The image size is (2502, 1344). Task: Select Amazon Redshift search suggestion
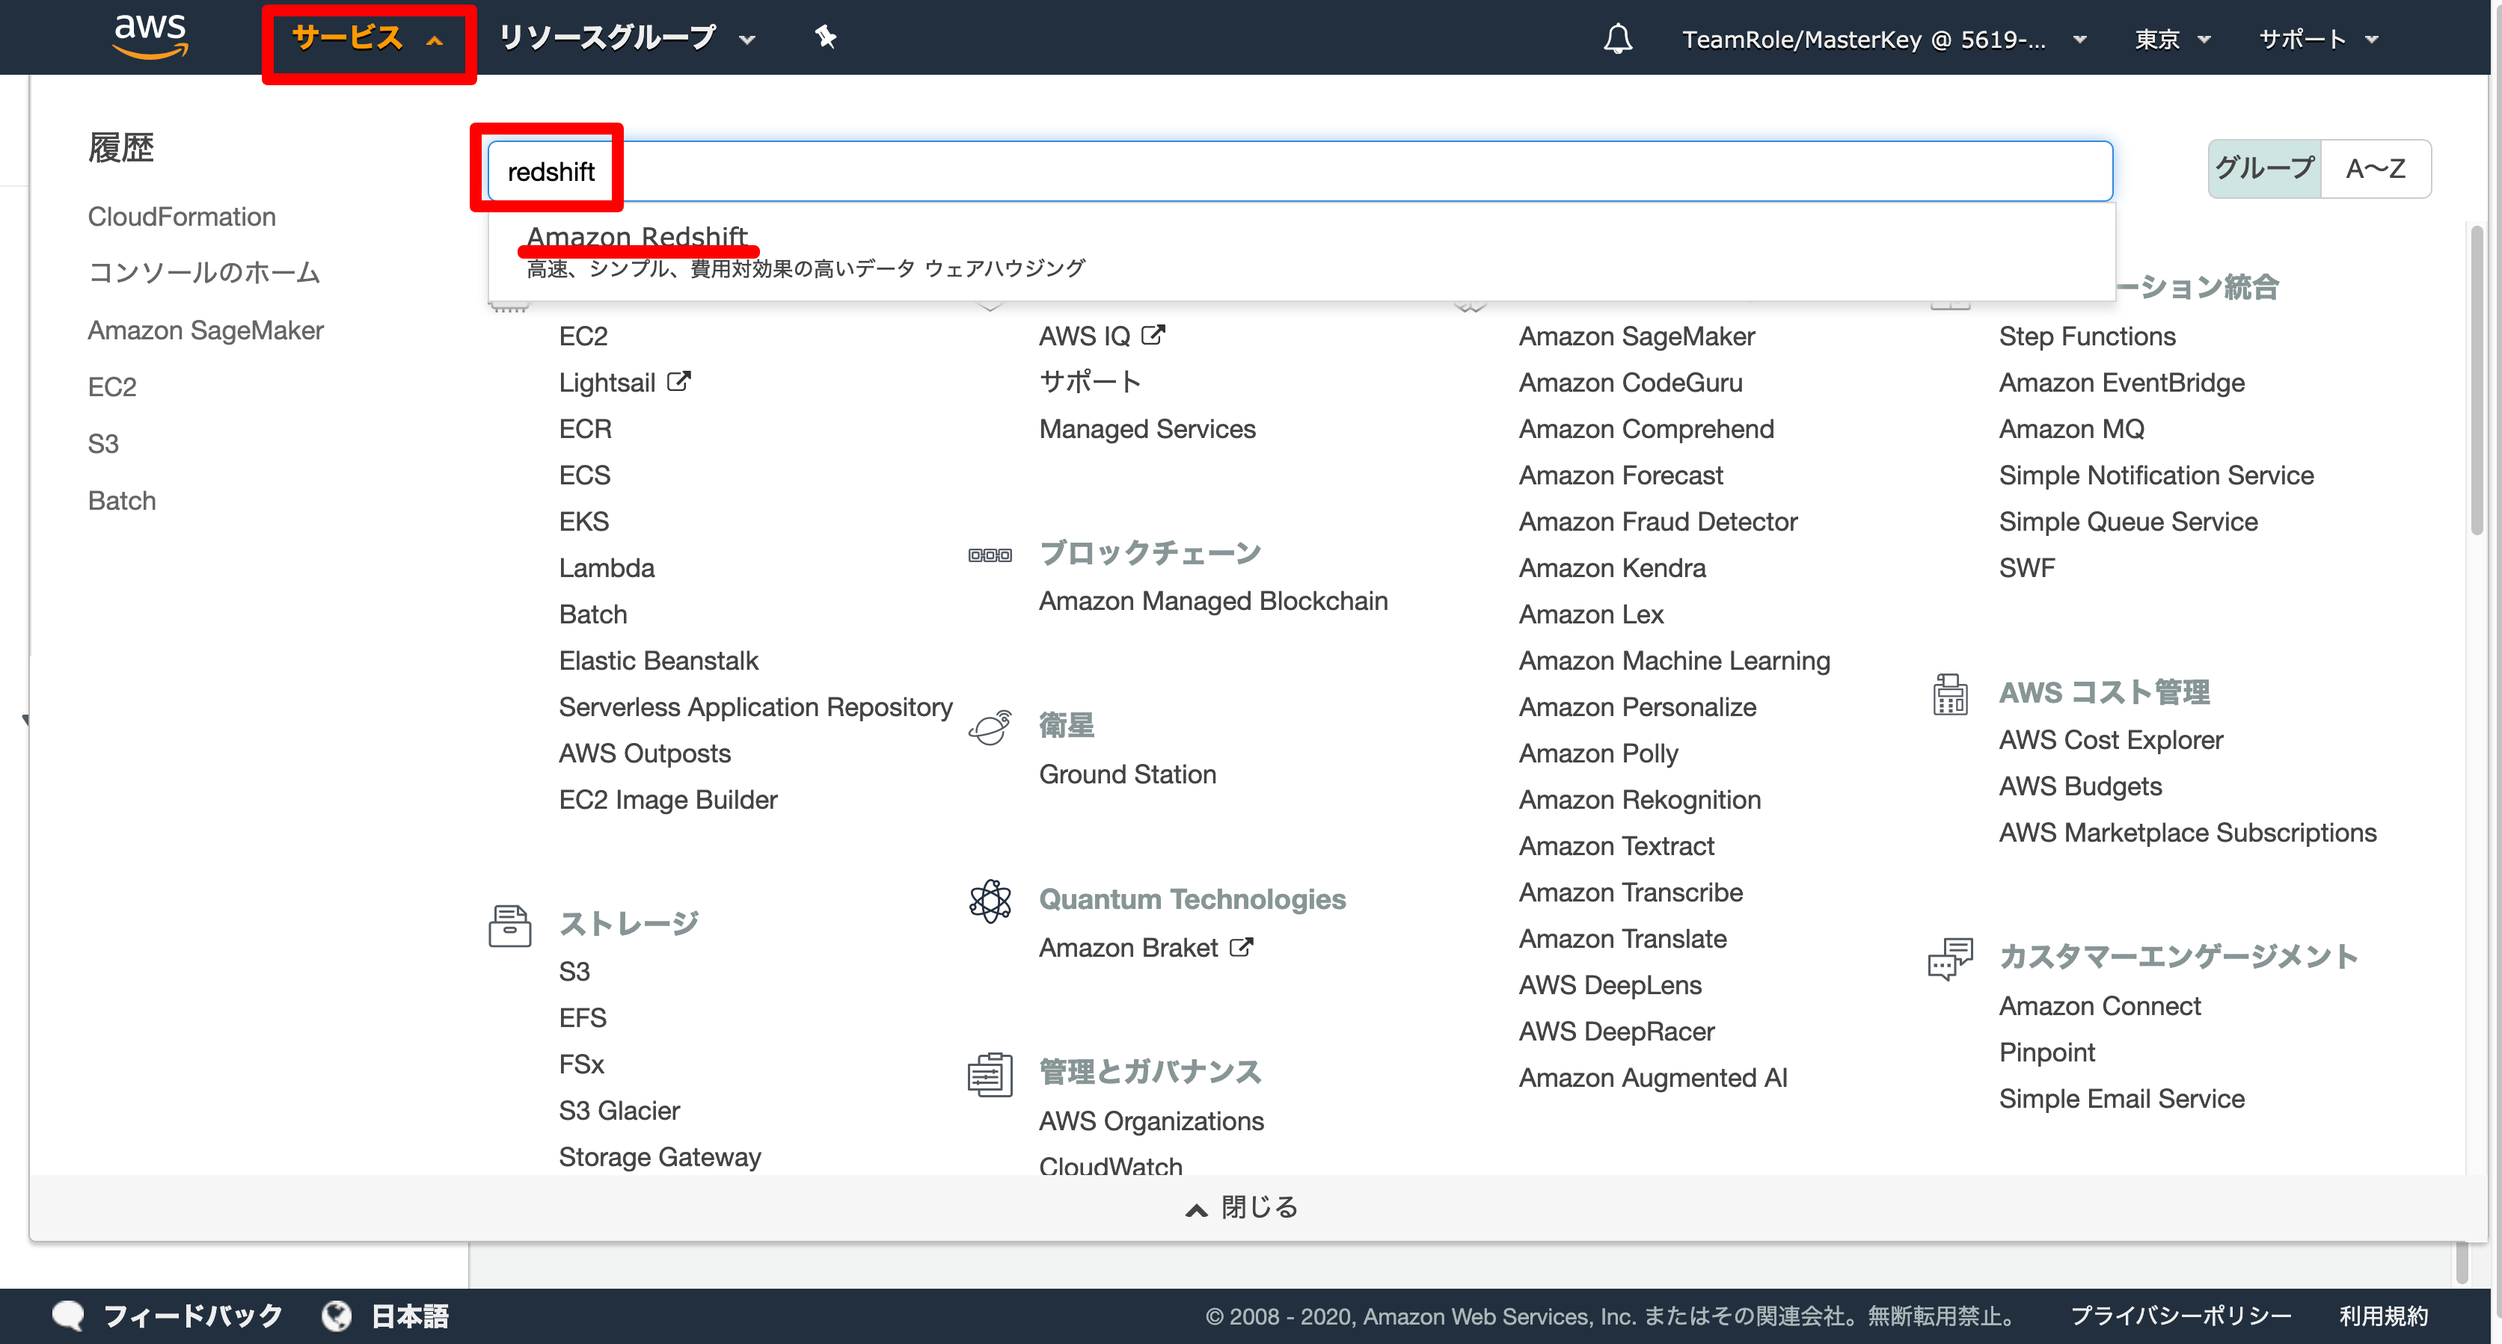coord(1301,251)
